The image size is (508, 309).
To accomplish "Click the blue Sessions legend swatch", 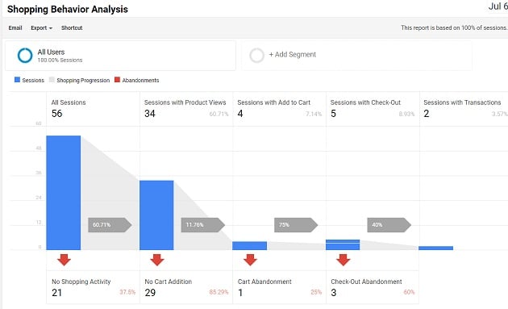I will [x=17, y=80].
